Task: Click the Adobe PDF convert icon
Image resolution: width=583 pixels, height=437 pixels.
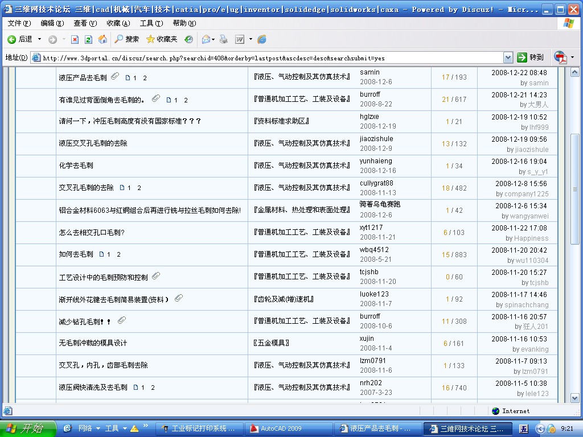Action: point(560,57)
